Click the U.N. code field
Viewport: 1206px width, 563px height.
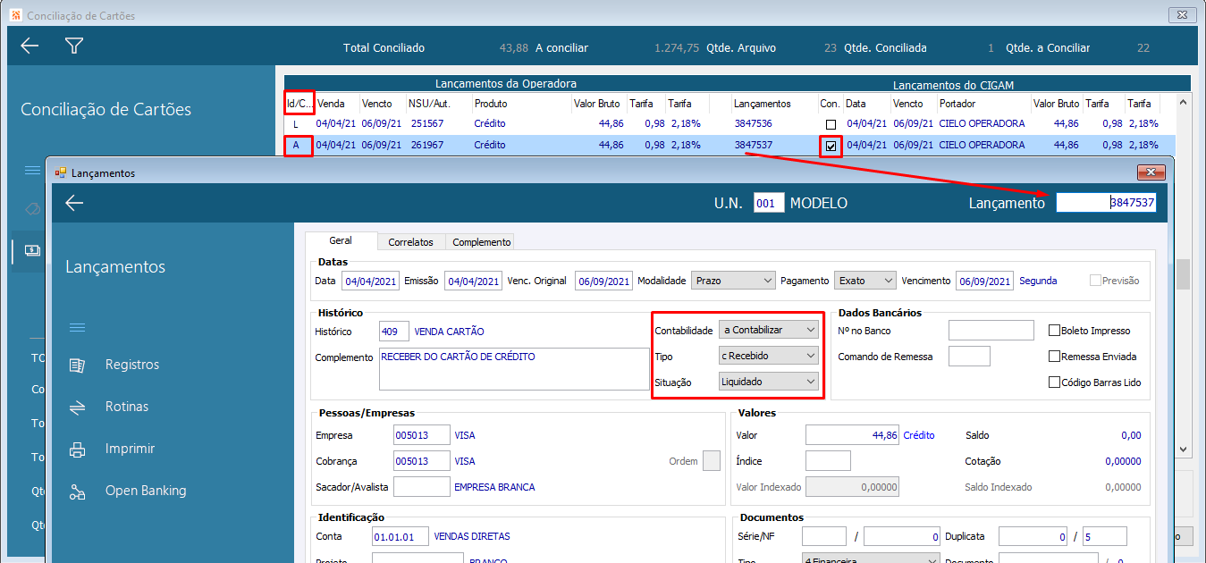tap(769, 203)
